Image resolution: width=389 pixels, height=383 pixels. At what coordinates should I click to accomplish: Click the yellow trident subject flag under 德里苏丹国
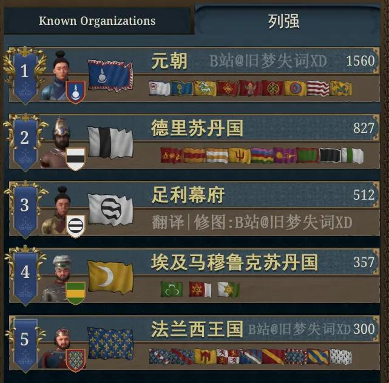pyautogui.click(x=239, y=155)
